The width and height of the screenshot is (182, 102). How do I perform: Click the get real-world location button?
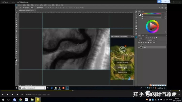[x=122, y=62]
